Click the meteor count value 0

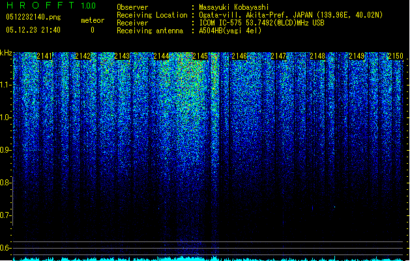tap(93, 30)
